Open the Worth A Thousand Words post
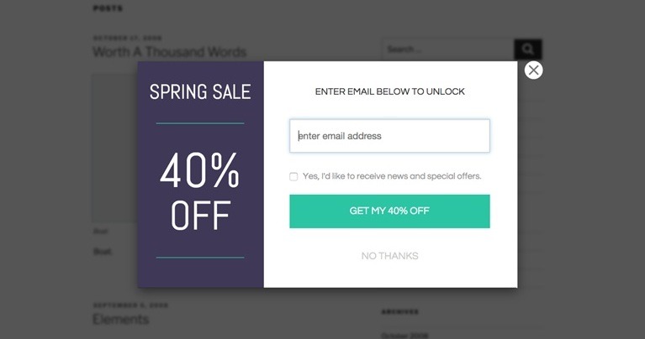Screen dimensions: 645x339 [169, 52]
